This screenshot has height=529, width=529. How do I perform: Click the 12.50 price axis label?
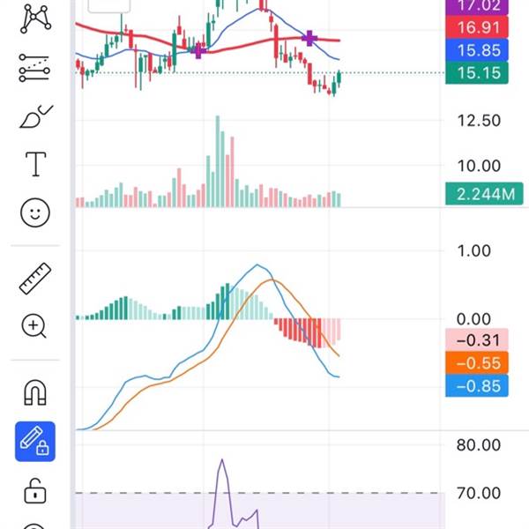479,121
